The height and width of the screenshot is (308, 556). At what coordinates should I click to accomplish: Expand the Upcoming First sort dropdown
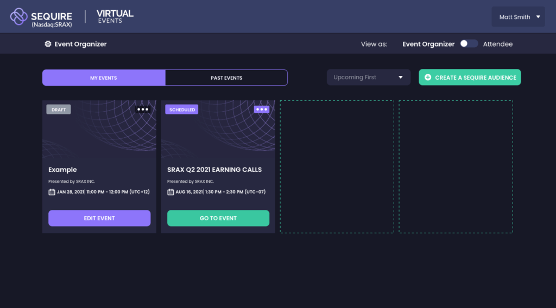pyautogui.click(x=369, y=77)
